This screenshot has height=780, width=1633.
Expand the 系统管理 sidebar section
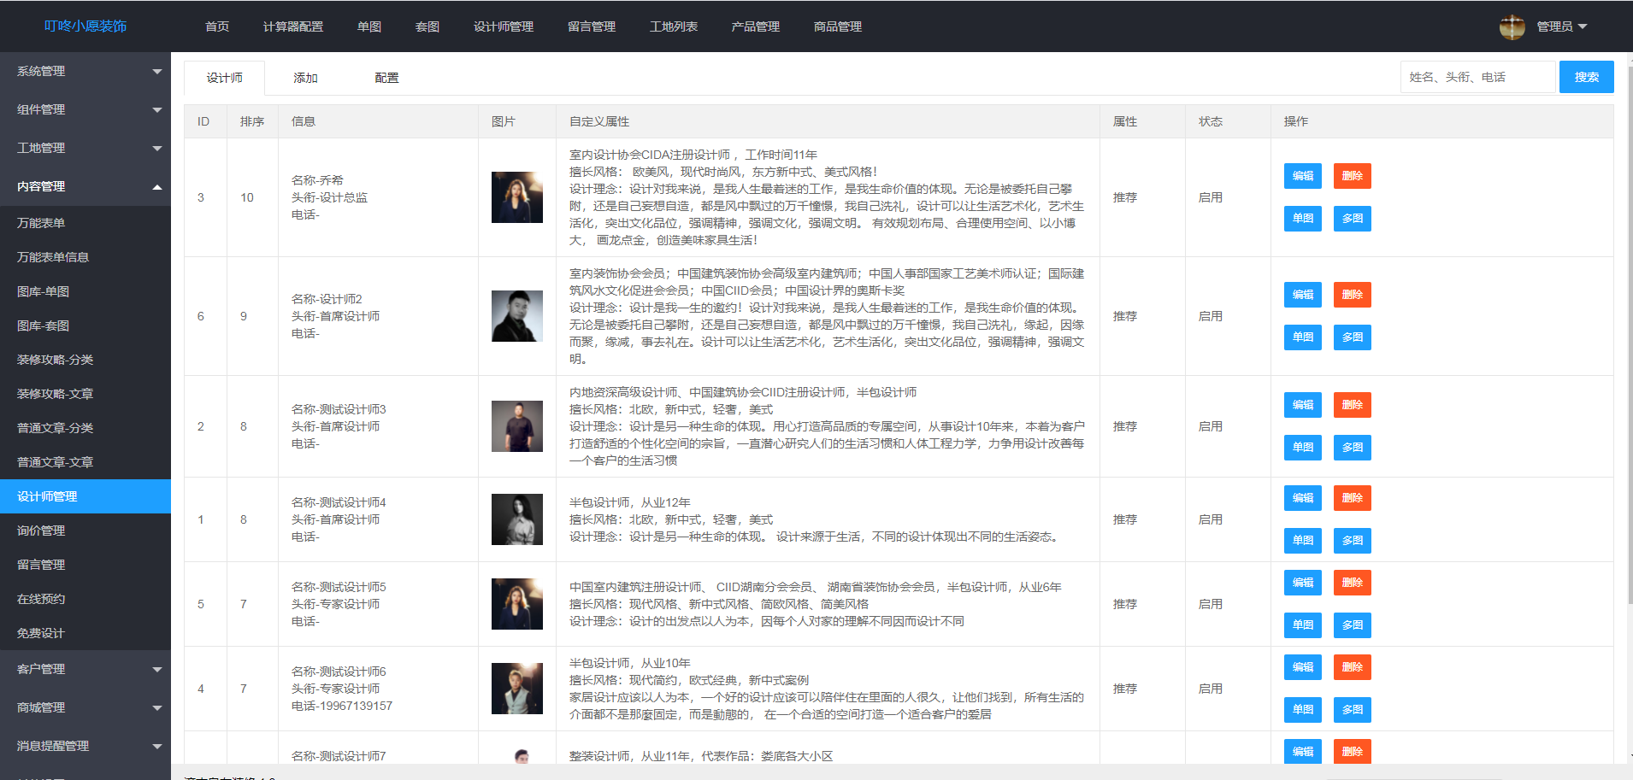[x=85, y=71]
